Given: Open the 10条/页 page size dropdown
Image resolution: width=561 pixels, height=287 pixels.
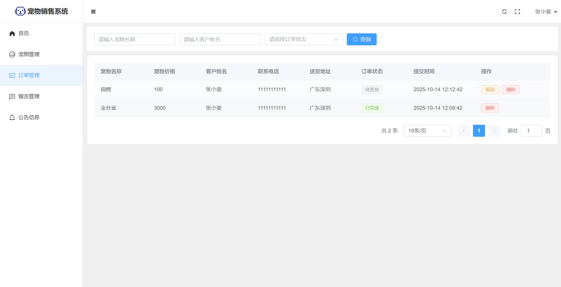Looking at the screenshot, I should point(428,131).
